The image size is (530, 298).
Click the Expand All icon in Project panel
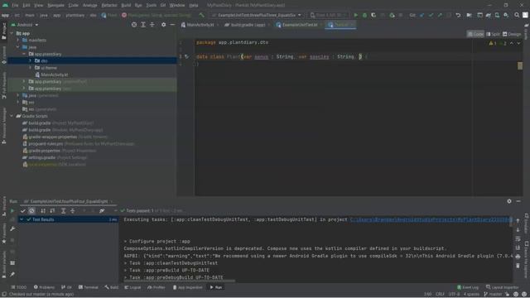click(143, 25)
